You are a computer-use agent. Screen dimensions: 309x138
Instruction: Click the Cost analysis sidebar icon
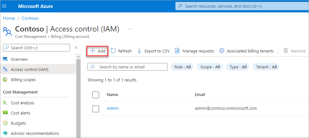click(5, 103)
